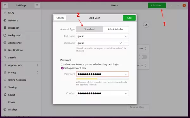Open the password row chevron in Users

click(x=146, y=49)
